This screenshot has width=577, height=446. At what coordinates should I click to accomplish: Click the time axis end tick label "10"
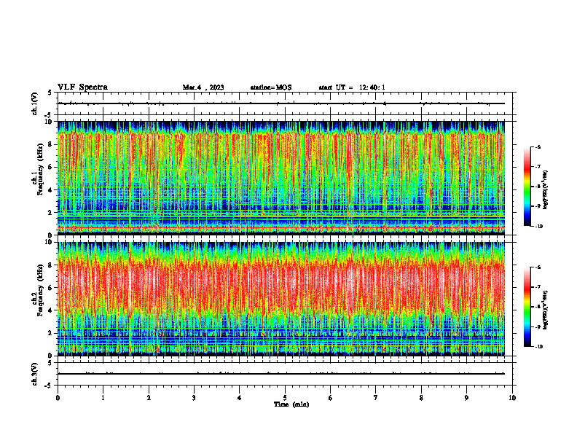[512, 398]
